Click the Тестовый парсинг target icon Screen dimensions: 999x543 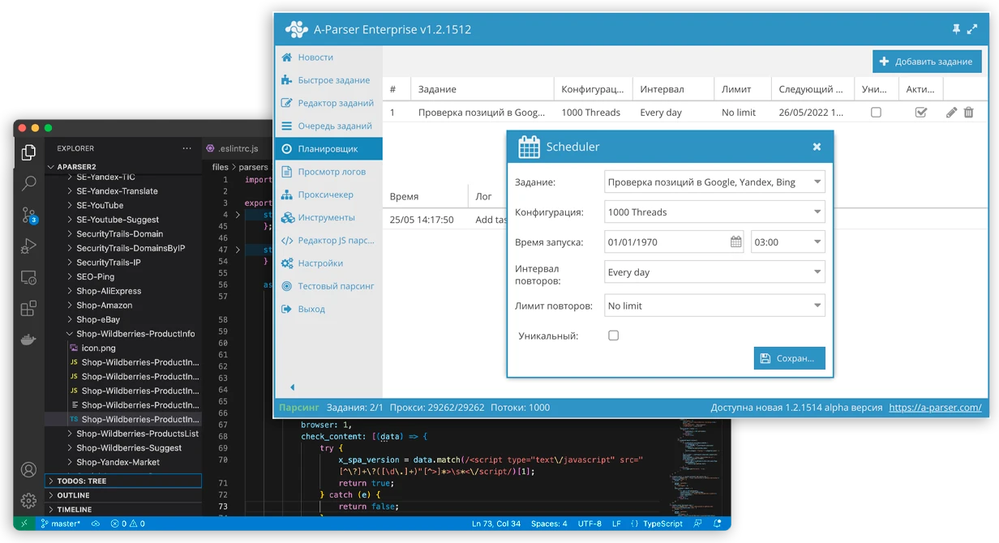coord(286,286)
